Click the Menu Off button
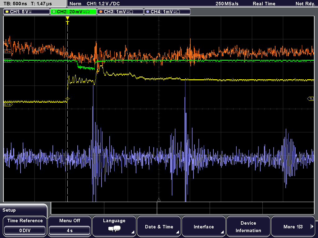The image size is (318, 238). (70, 226)
